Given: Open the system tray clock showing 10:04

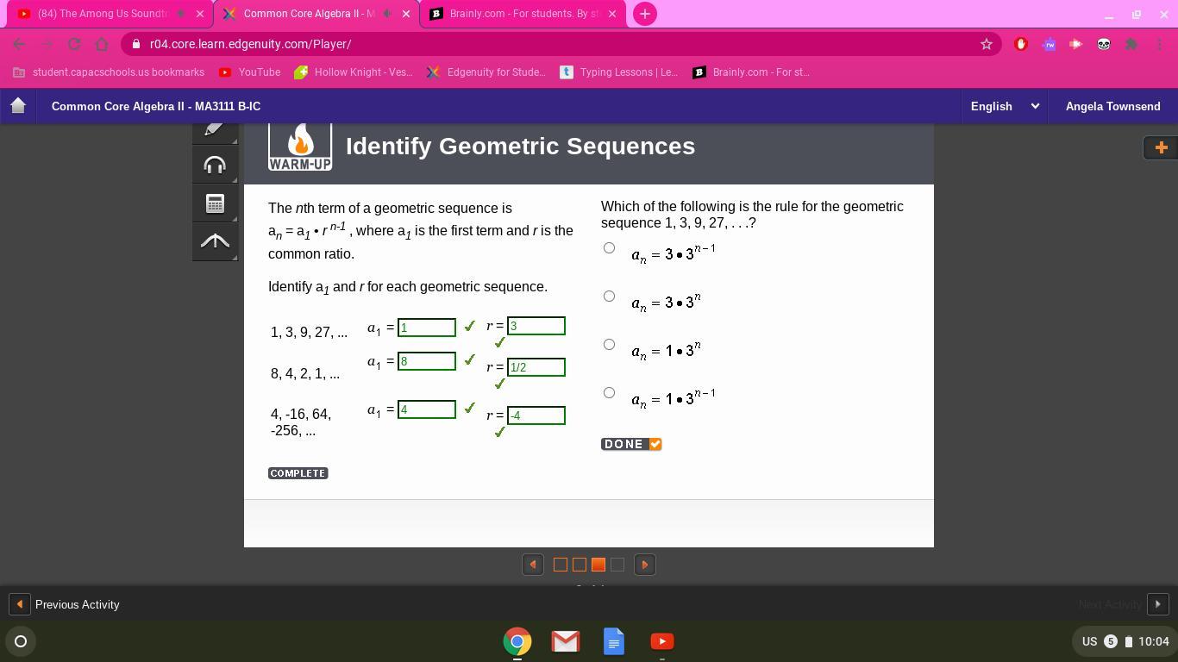Looking at the screenshot, I should 1154,641.
